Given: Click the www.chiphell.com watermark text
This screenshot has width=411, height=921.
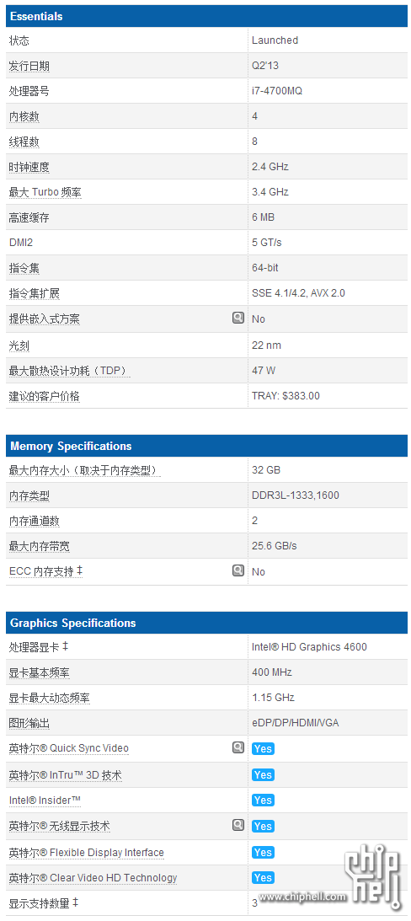Looking at the screenshot, I should click(303, 897).
